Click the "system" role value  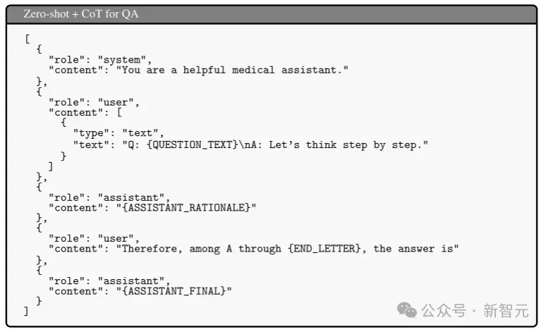tap(122, 60)
